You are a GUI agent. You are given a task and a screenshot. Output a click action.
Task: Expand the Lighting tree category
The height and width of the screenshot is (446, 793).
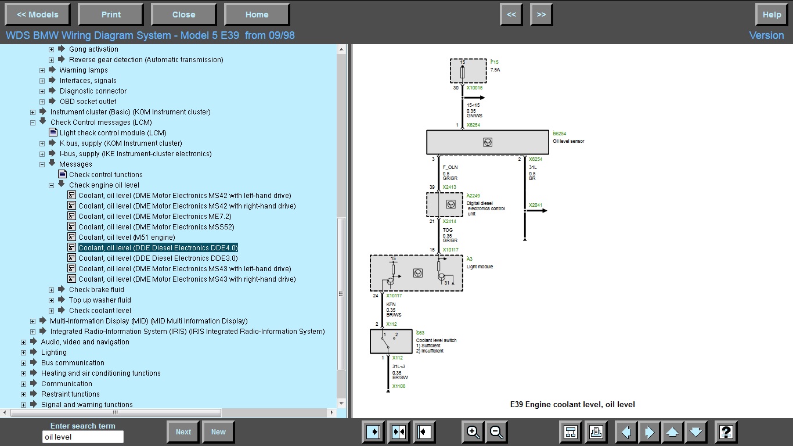pyautogui.click(x=24, y=353)
